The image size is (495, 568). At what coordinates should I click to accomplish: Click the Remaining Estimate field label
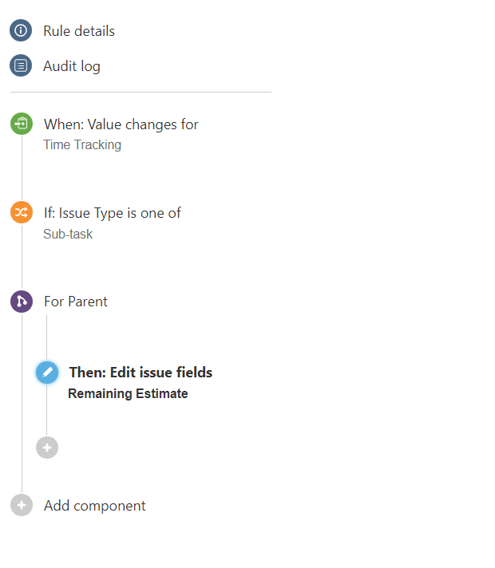tap(128, 394)
